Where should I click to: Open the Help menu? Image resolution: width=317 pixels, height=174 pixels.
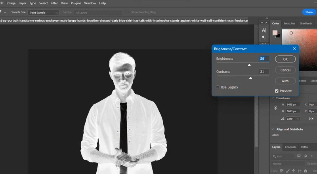click(103, 3)
